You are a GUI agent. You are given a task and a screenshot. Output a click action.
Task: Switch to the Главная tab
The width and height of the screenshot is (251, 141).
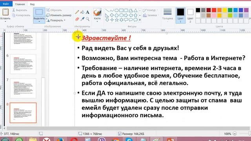(x=20, y=4)
